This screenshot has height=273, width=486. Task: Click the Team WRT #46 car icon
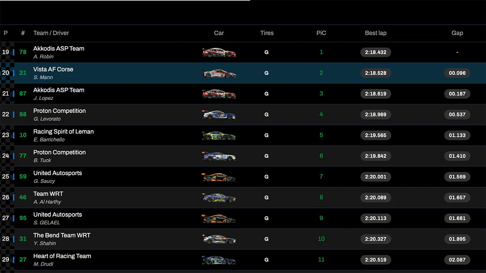coord(219,198)
